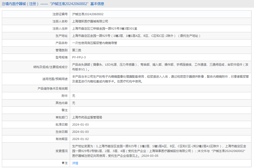This screenshot has width=254, height=168.
Task: Click the 生效日期 label
Action: [x=61, y=132]
